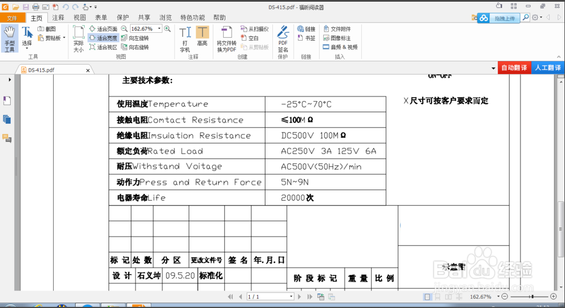Expand the page number dropdown
Viewport: 565px width, 308px height.
click(x=290, y=297)
